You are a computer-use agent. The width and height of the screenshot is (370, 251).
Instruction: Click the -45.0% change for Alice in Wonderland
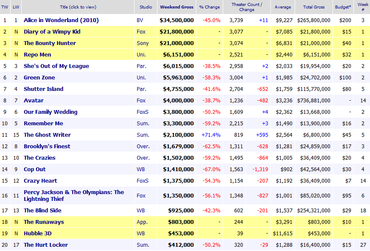pos(212,20)
